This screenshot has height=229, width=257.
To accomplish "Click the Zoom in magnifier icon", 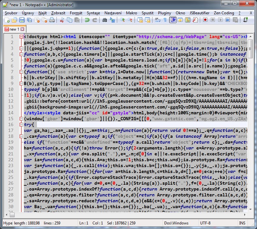I will click(122, 20).
